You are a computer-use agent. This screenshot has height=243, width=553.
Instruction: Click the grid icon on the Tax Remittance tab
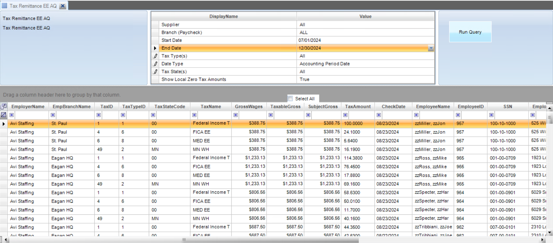pyautogui.click(x=5, y=6)
